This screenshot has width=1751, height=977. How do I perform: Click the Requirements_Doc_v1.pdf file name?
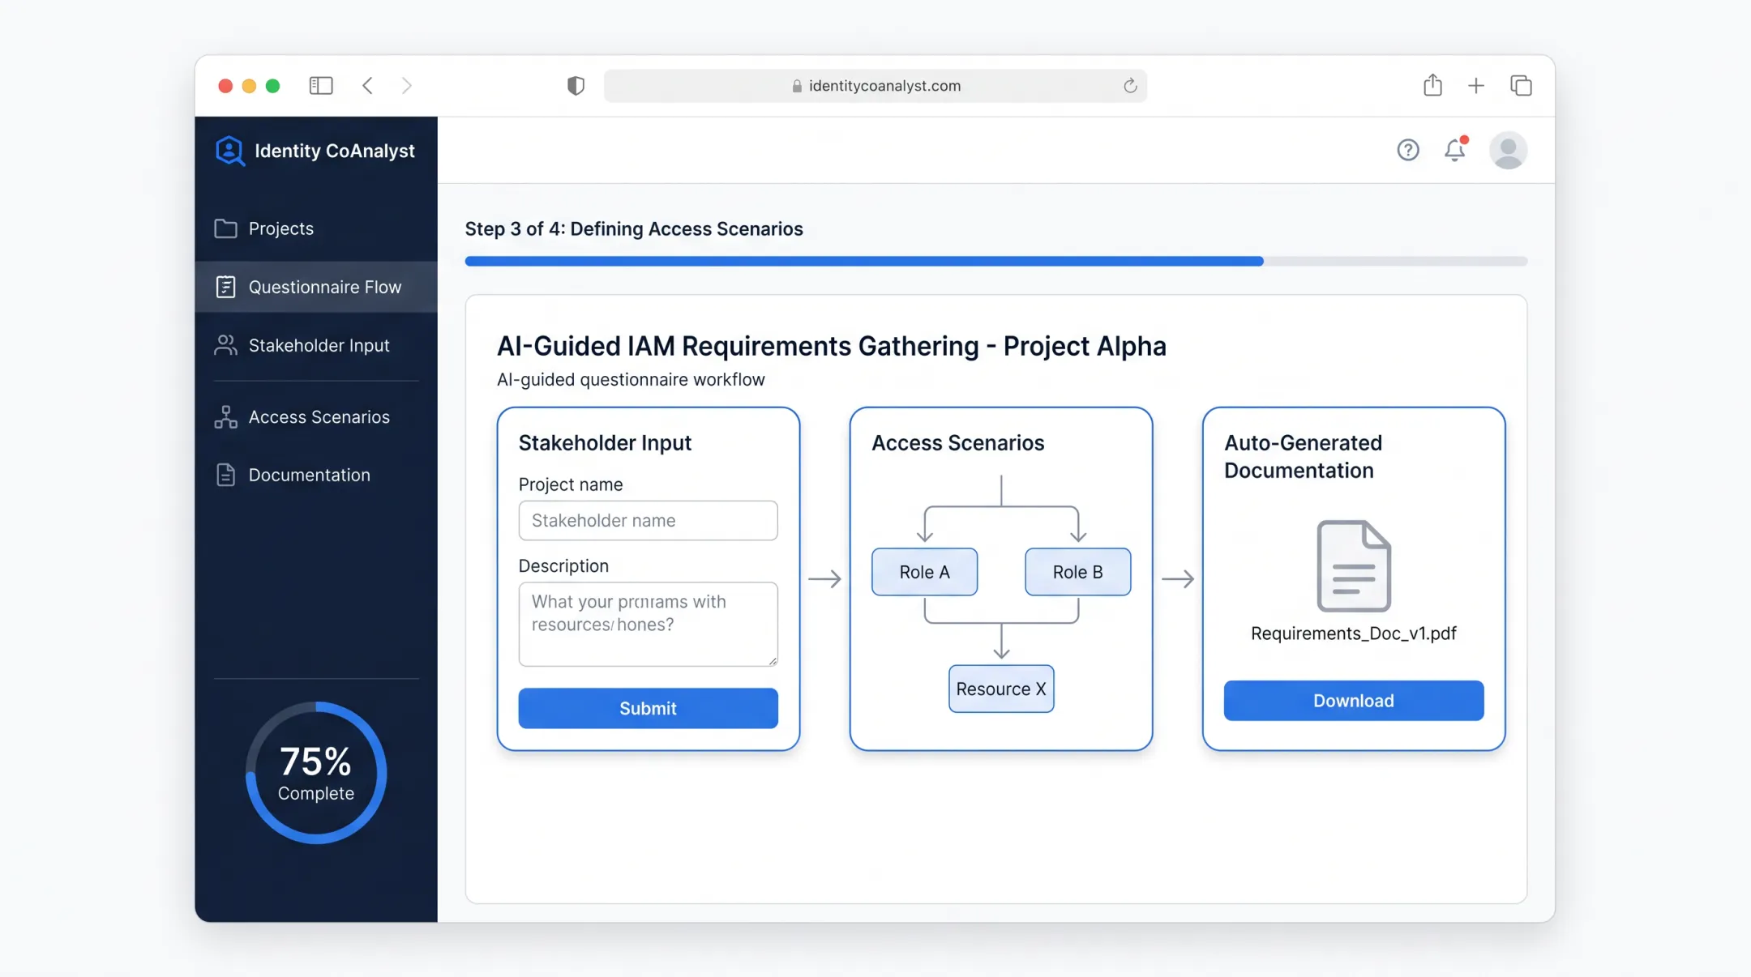point(1354,634)
